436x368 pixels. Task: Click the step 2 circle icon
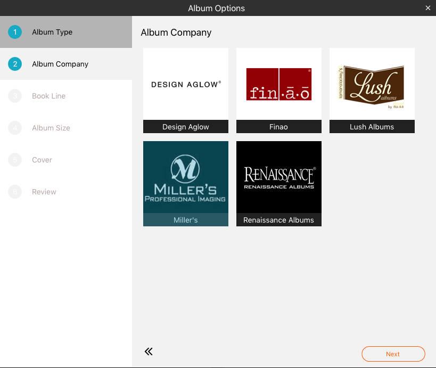click(15, 64)
